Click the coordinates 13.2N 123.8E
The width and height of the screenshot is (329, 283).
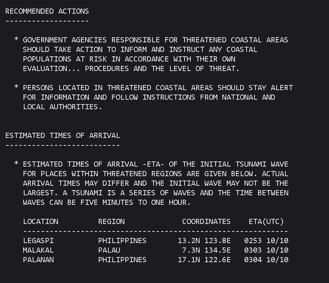(204, 241)
